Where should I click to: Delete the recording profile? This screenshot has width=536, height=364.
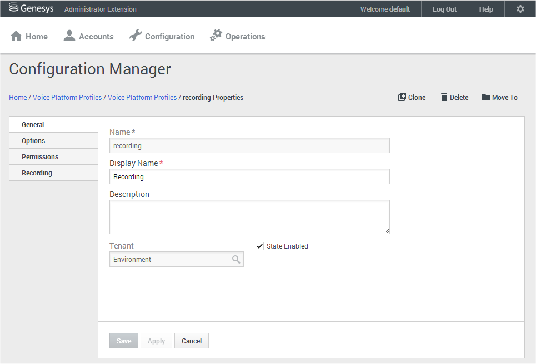pos(454,97)
